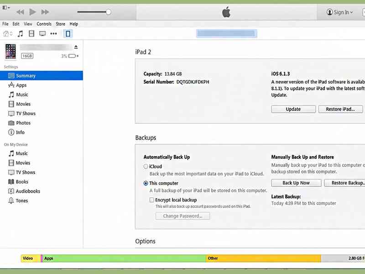The width and height of the screenshot is (365, 274).
Task: Click the free space storage segment
Action: point(343,258)
